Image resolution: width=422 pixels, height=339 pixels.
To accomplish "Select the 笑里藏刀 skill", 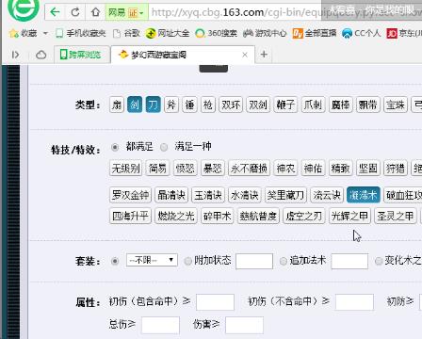I will [285, 195].
